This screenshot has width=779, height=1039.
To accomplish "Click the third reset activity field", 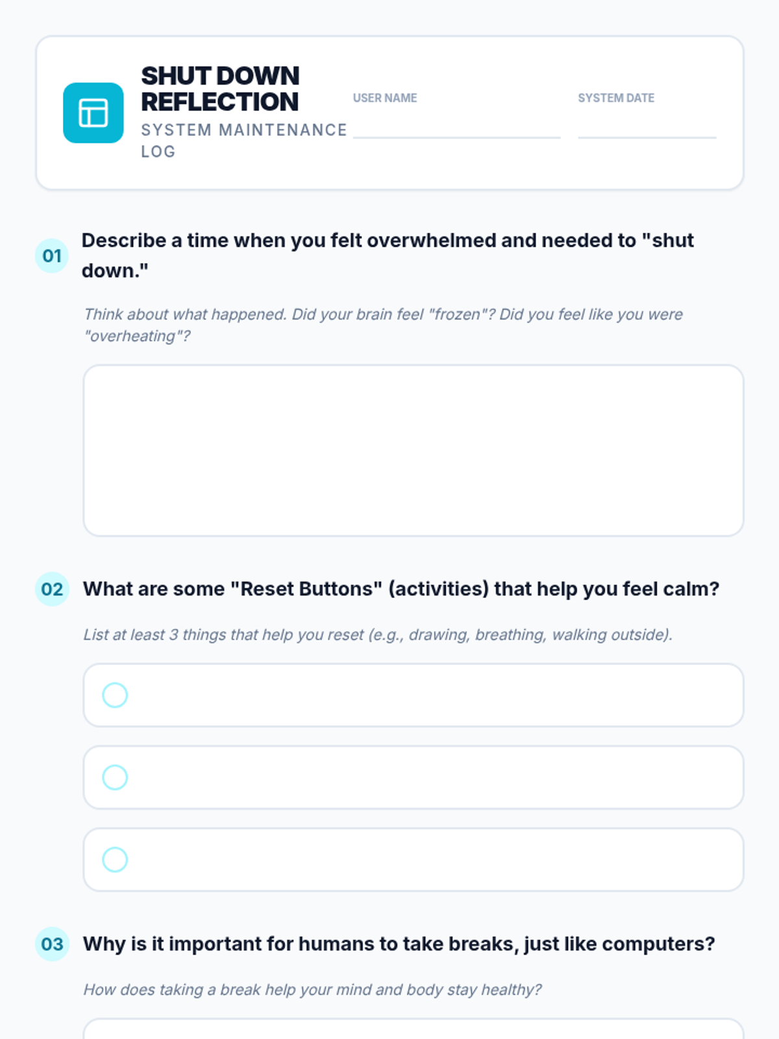I will pos(428,859).
